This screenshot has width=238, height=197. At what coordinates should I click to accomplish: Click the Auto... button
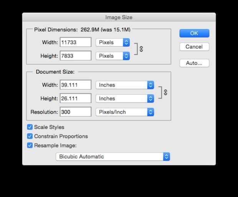(x=194, y=63)
